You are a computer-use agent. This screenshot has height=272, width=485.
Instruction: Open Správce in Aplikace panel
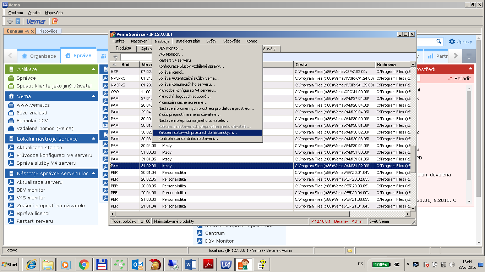26,78
